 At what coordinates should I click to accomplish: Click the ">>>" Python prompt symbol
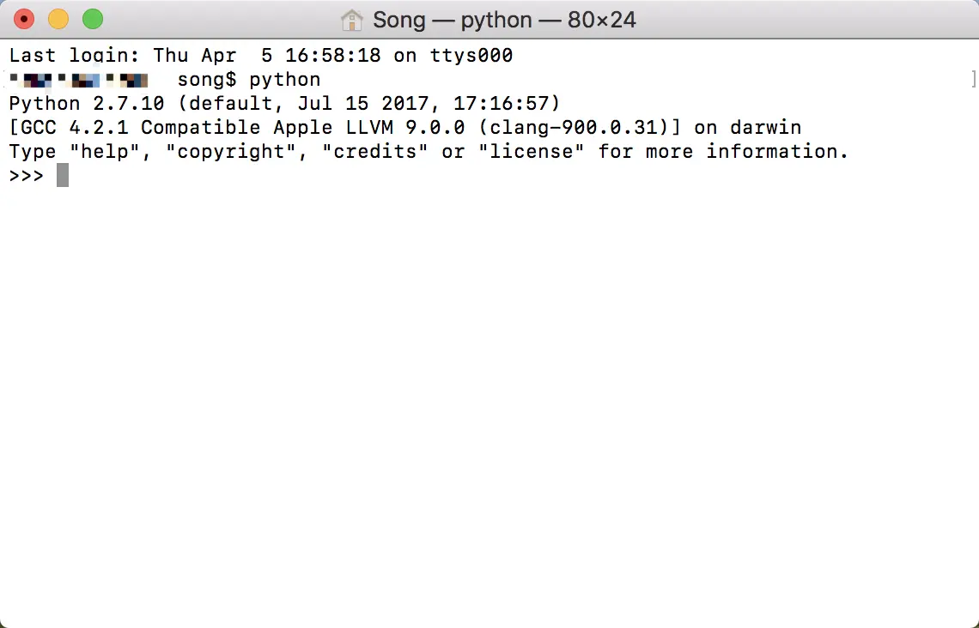tap(27, 176)
